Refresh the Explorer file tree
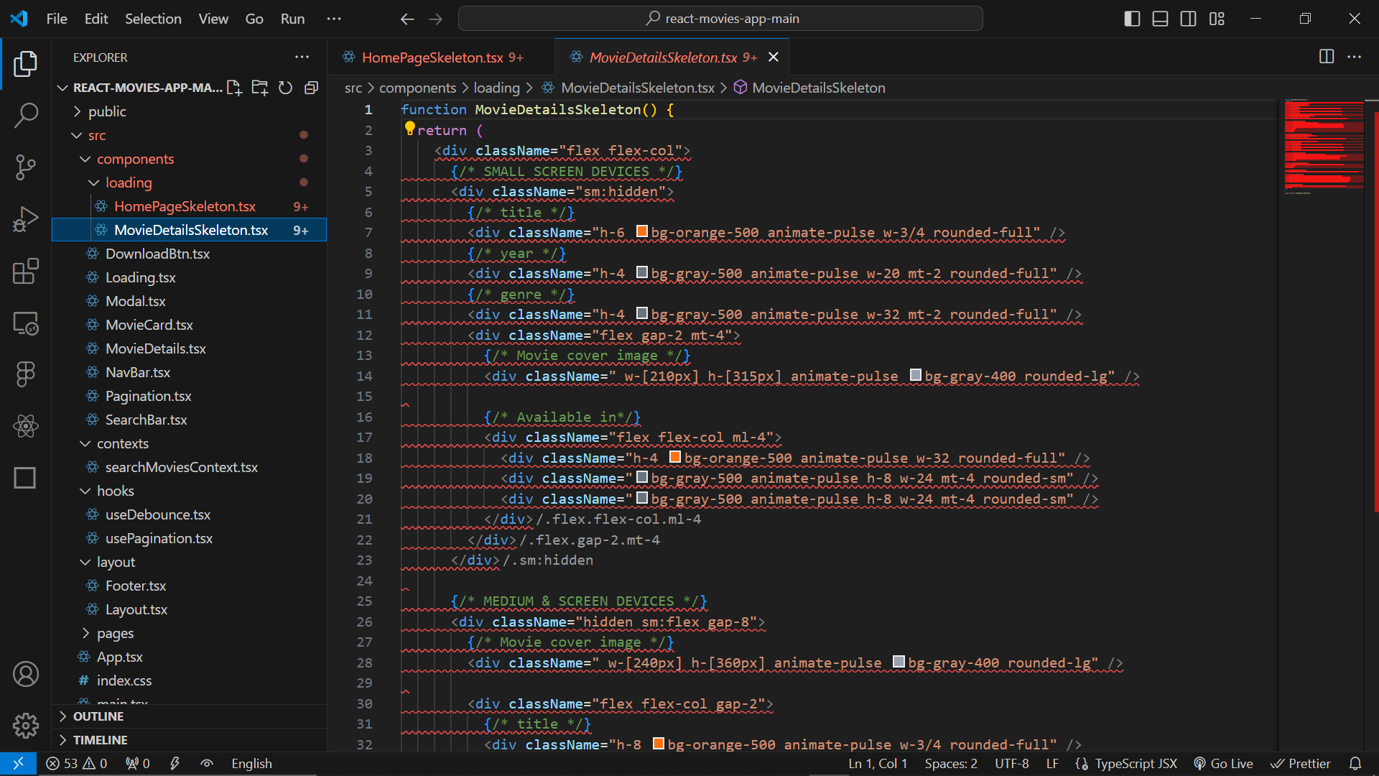This screenshot has height=776, width=1379. (x=285, y=88)
